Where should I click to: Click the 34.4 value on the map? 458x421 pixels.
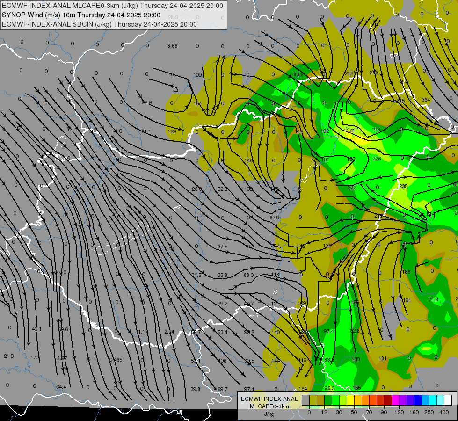point(61,387)
